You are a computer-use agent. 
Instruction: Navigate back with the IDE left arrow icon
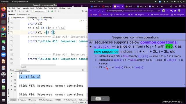(20, 11)
